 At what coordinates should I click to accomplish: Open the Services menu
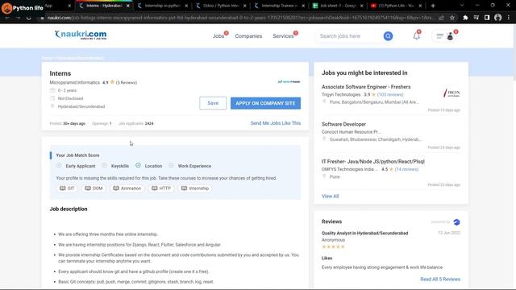click(283, 36)
